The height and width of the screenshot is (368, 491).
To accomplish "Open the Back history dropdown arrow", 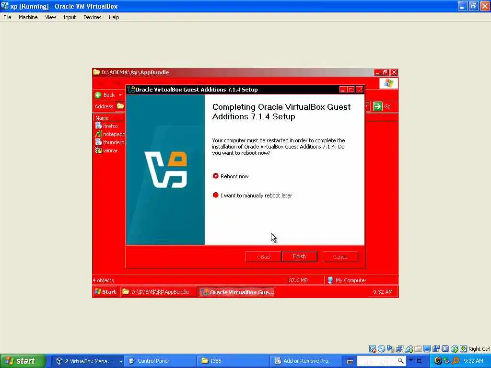I will point(120,95).
